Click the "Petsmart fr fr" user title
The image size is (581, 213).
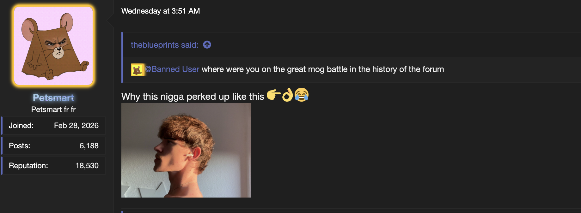(x=53, y=109)
